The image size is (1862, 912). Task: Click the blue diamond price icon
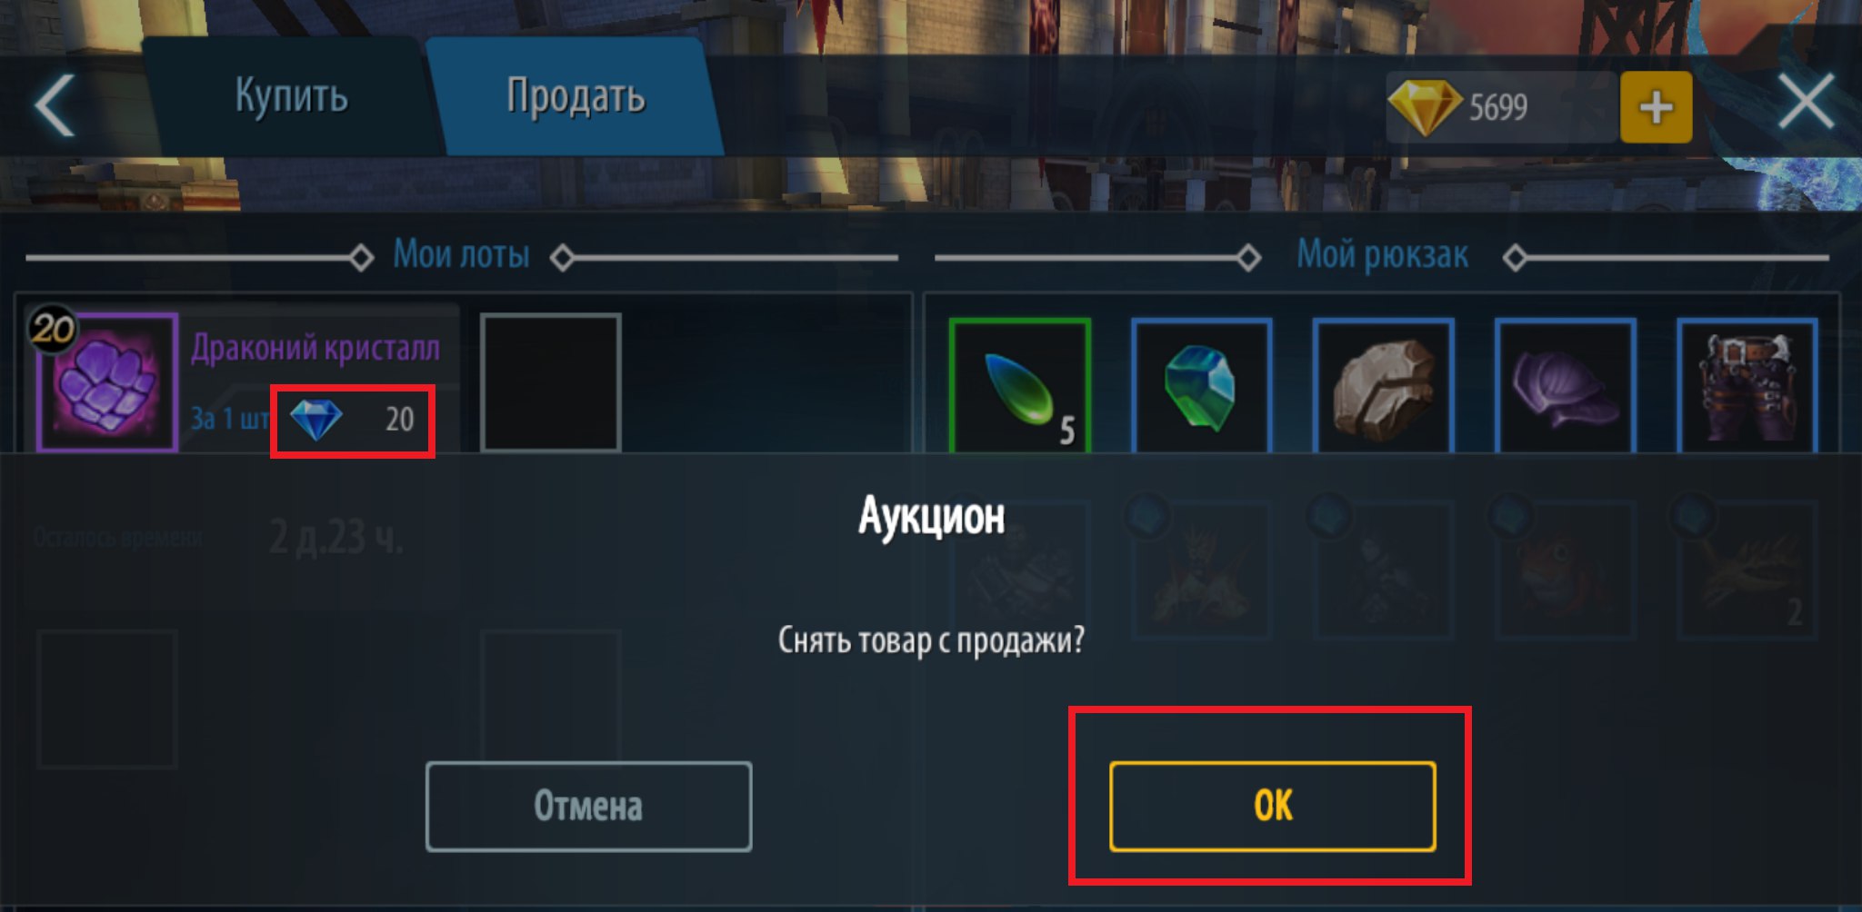click(x=315, y=420)
